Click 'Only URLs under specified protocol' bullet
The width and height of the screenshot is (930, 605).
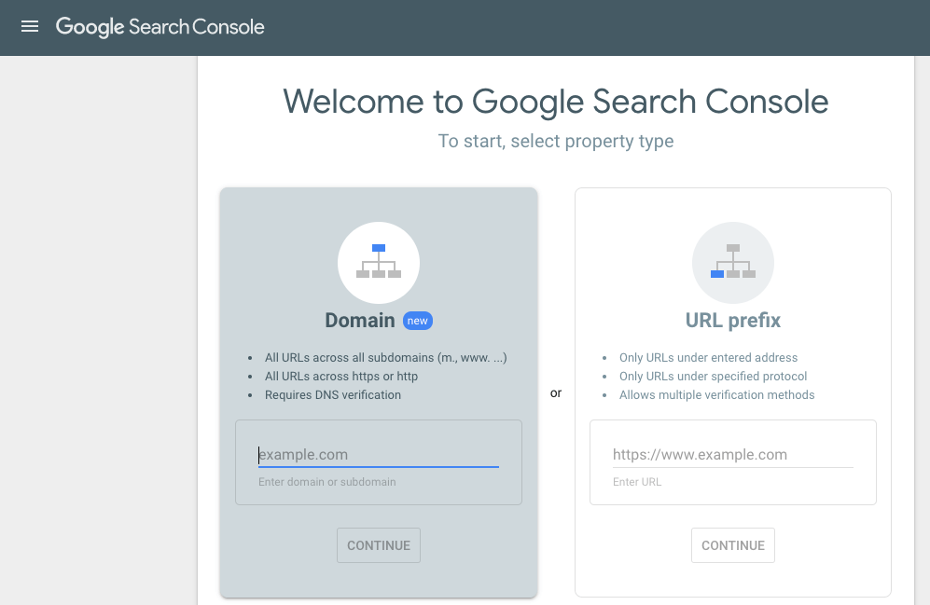coord(713,377)
